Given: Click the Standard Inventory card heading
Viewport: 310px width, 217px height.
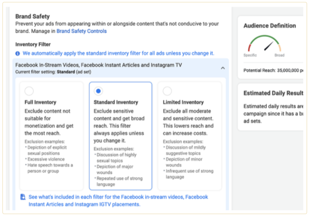Looking at the screenshot, I should (x=116, y=102).
